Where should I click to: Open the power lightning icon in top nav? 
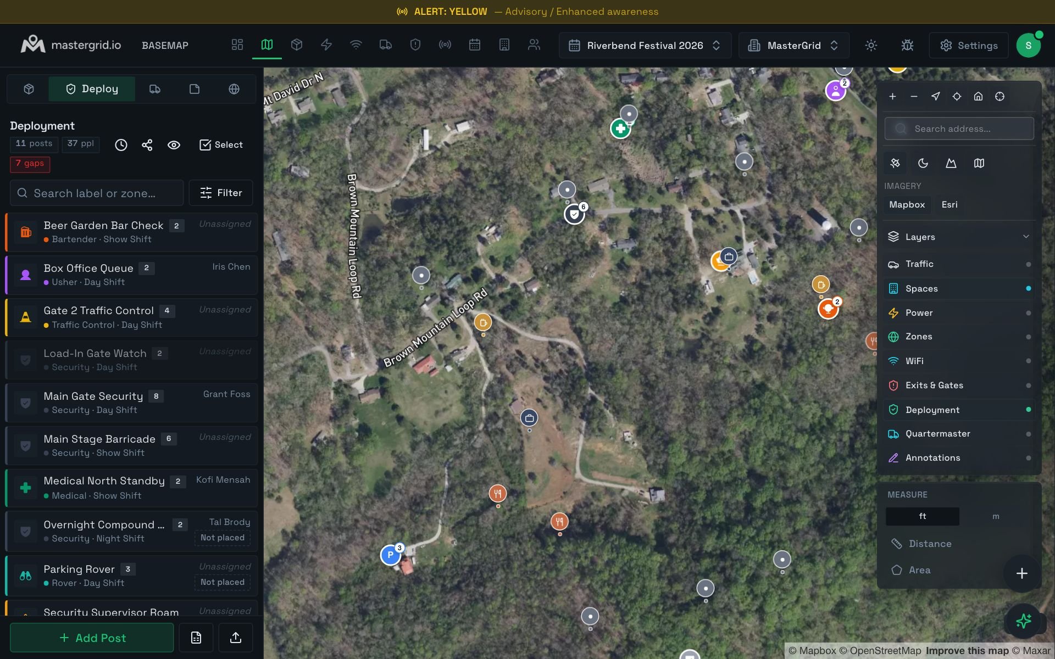point(326,45)
